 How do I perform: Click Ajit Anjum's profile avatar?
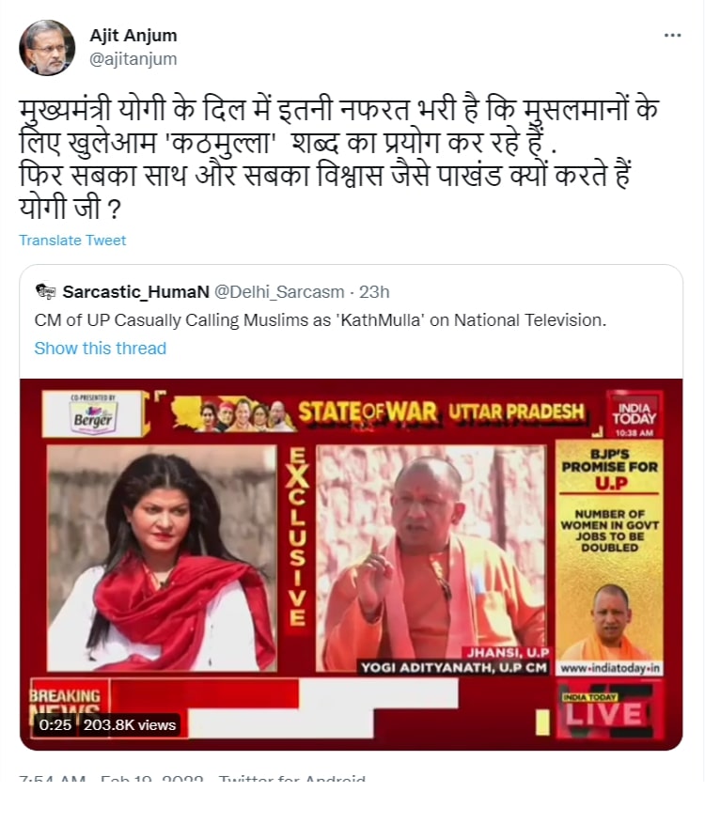[x=47, y=48]
